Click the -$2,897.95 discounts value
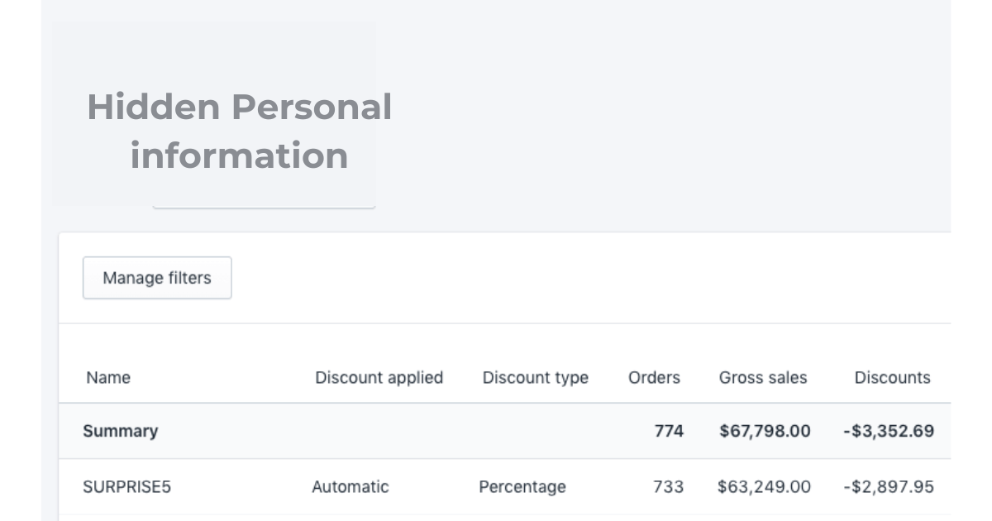Screen dimensions: 992x521 pyautogui.click(x=889, y=487)
